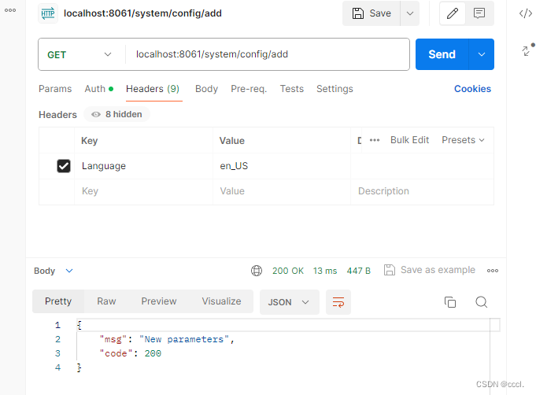Image resolution: width=536 pixels, height=395 pixels.
Task: Open the JSON format dropdown
Action: click(289, 302)
